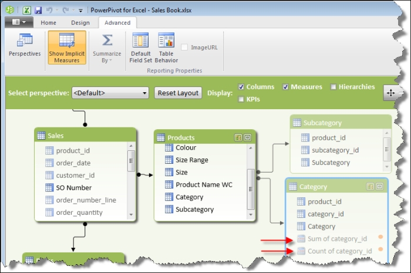Open Table Behavior settings
The image size is (411, 273).
coord(166,48)
